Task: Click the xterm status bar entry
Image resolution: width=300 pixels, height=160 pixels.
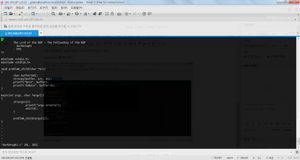Action: [230, 158]
